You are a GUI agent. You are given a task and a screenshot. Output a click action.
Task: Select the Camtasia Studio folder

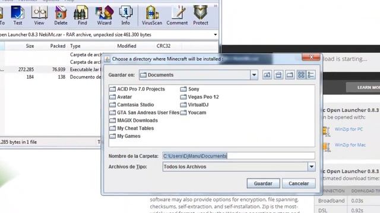pyautogui.click(x=132, y=105)
